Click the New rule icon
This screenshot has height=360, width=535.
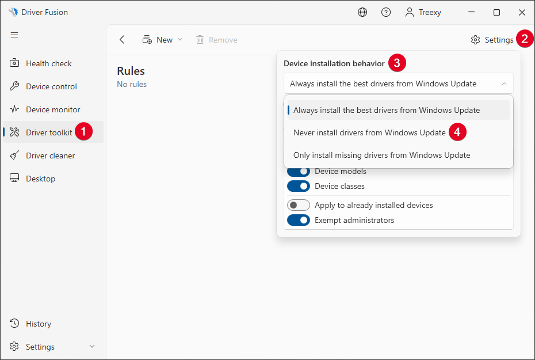pos(147,40)
